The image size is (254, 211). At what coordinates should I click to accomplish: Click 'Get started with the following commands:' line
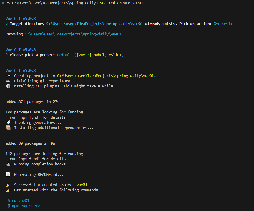57,190
